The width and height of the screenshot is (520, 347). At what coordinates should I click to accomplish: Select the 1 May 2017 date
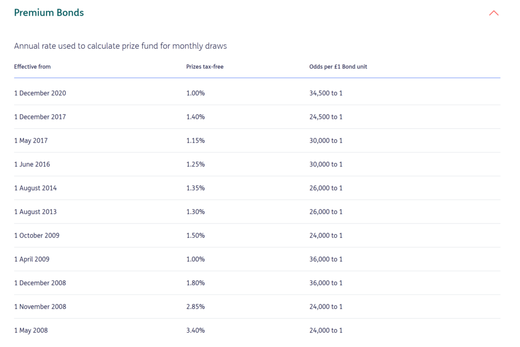point(31,141)
